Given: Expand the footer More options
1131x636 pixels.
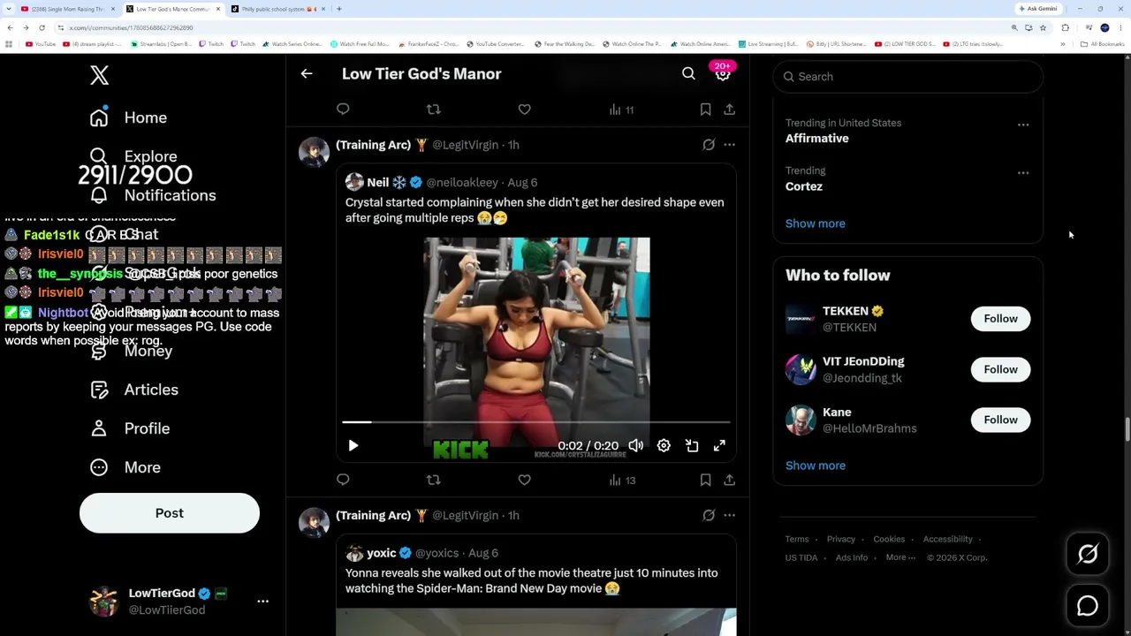Looking at the screenshot, I should (x=900, y=557).
